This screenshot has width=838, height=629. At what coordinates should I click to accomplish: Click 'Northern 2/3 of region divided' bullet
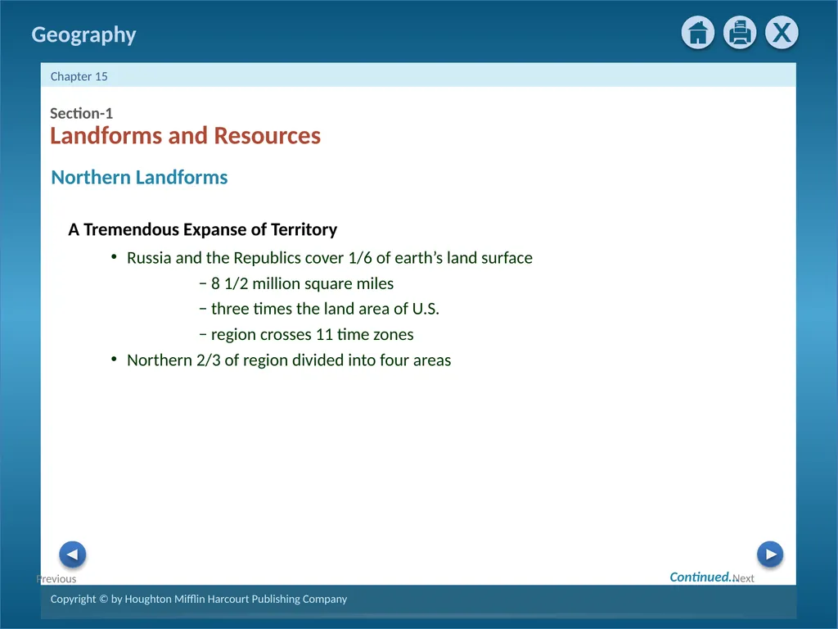[x=289, y=360]
